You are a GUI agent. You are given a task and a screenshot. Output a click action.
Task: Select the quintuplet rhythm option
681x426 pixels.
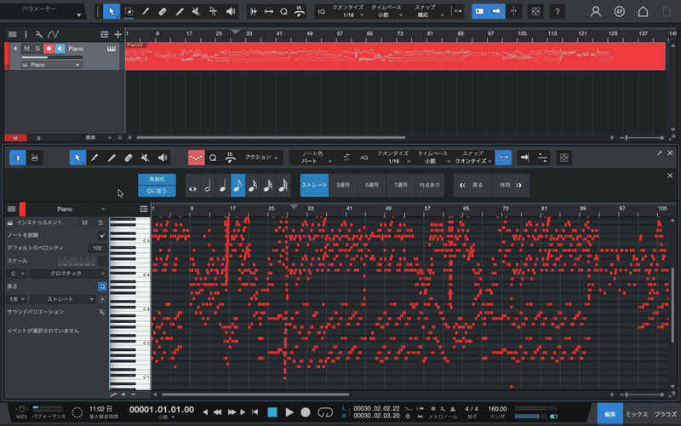pos(372,185)
